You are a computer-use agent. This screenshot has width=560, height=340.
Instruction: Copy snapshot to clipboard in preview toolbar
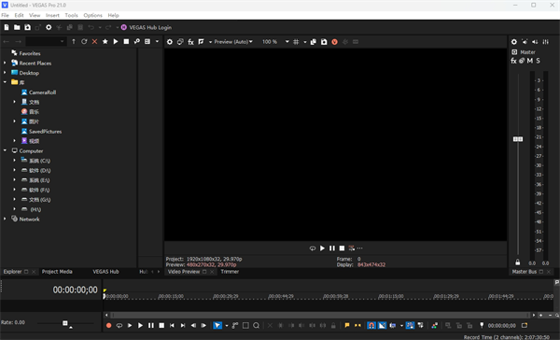click(314, 42)
